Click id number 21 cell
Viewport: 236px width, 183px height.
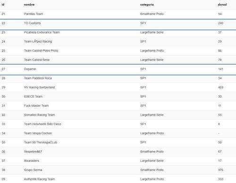tap(3, 14)
